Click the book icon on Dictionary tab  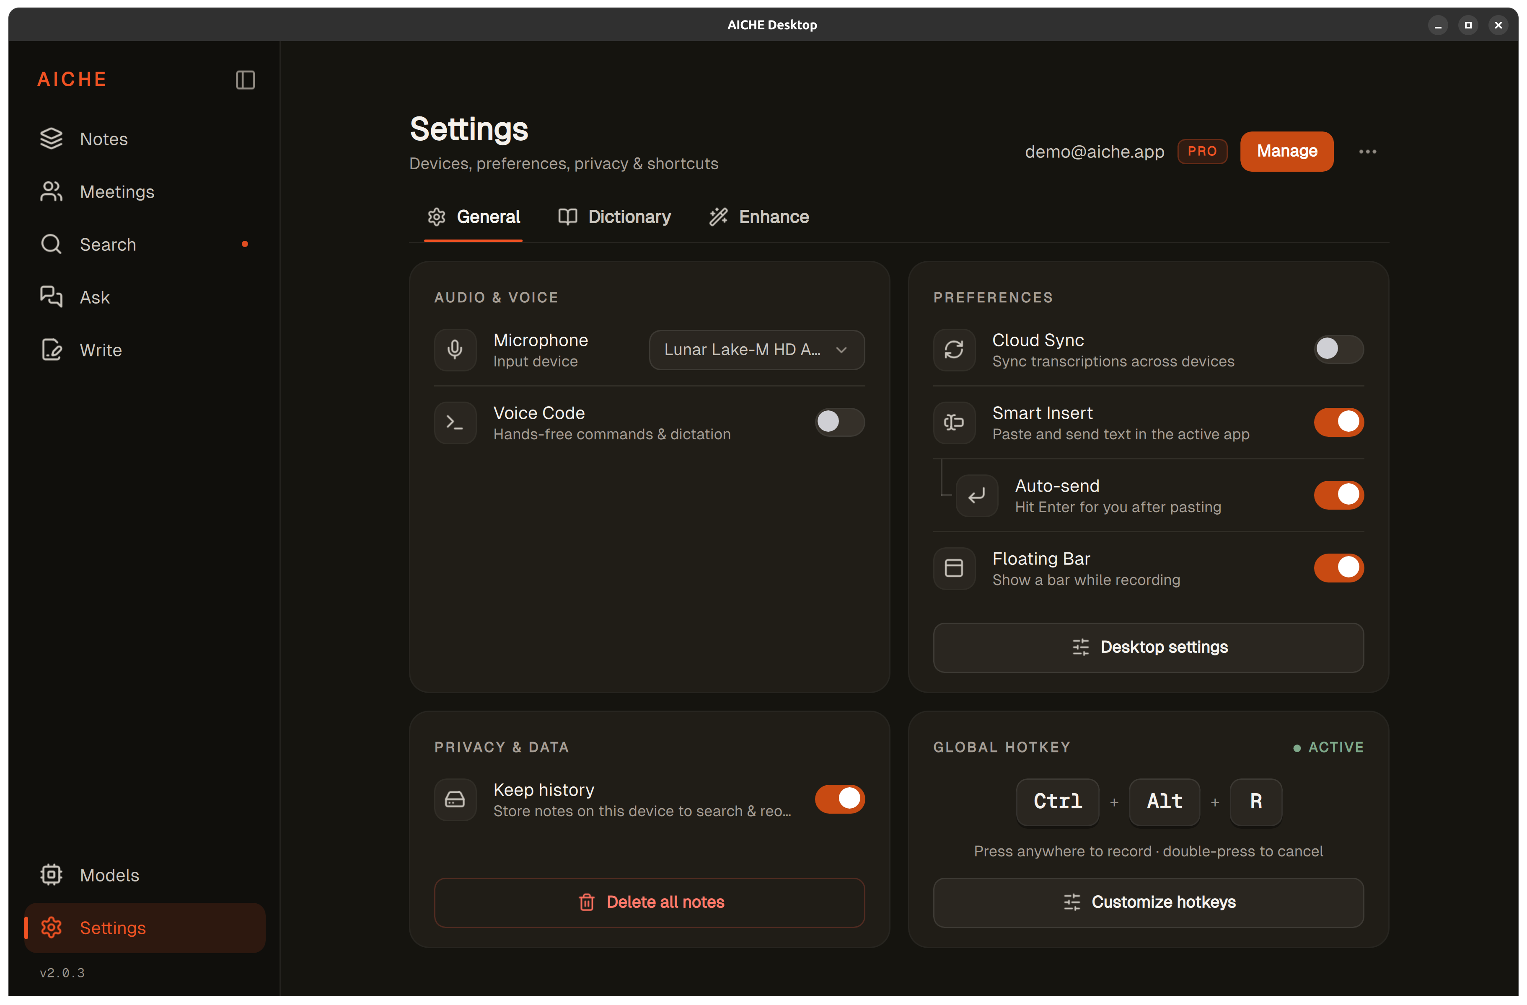click(568, 216)
